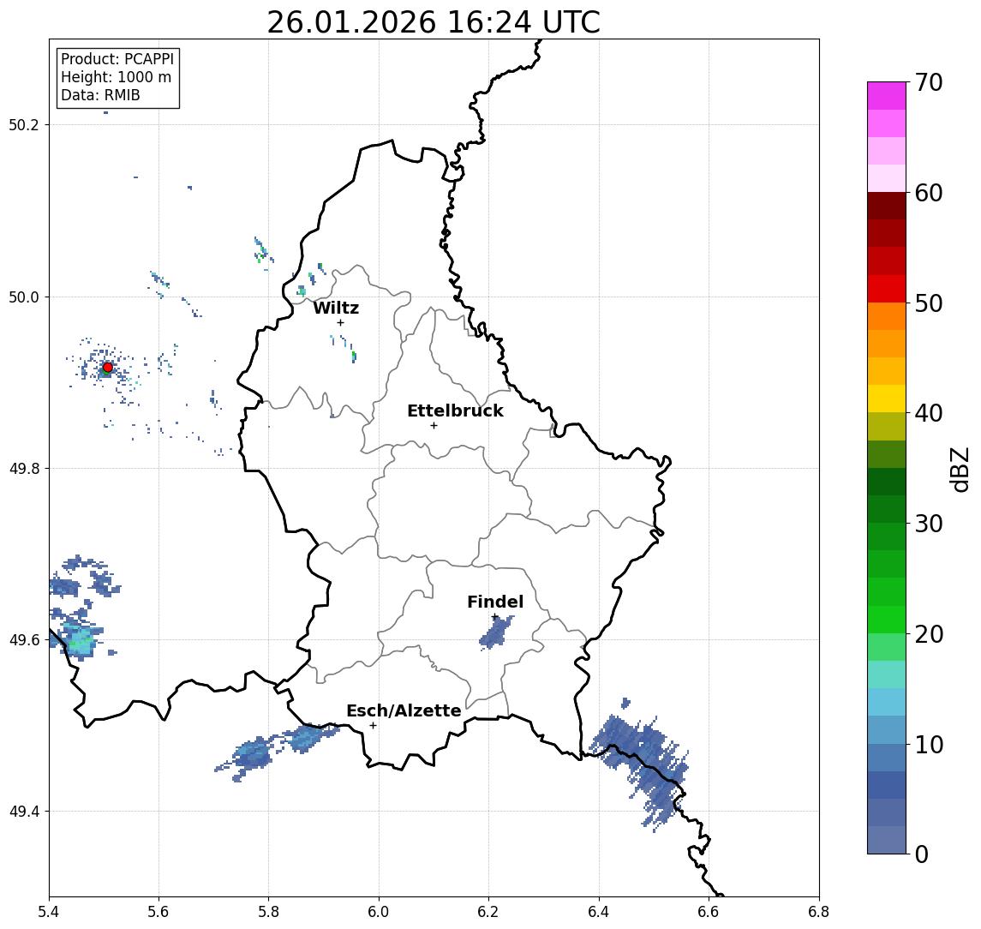This screenshot has height=929, width=981.
Task: Click the longitude tick label 5.8
Action: pos(268,912)
